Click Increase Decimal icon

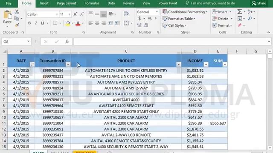click(x=139, y=25)
